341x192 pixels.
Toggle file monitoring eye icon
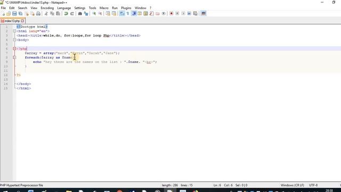[x=164, y=13]
